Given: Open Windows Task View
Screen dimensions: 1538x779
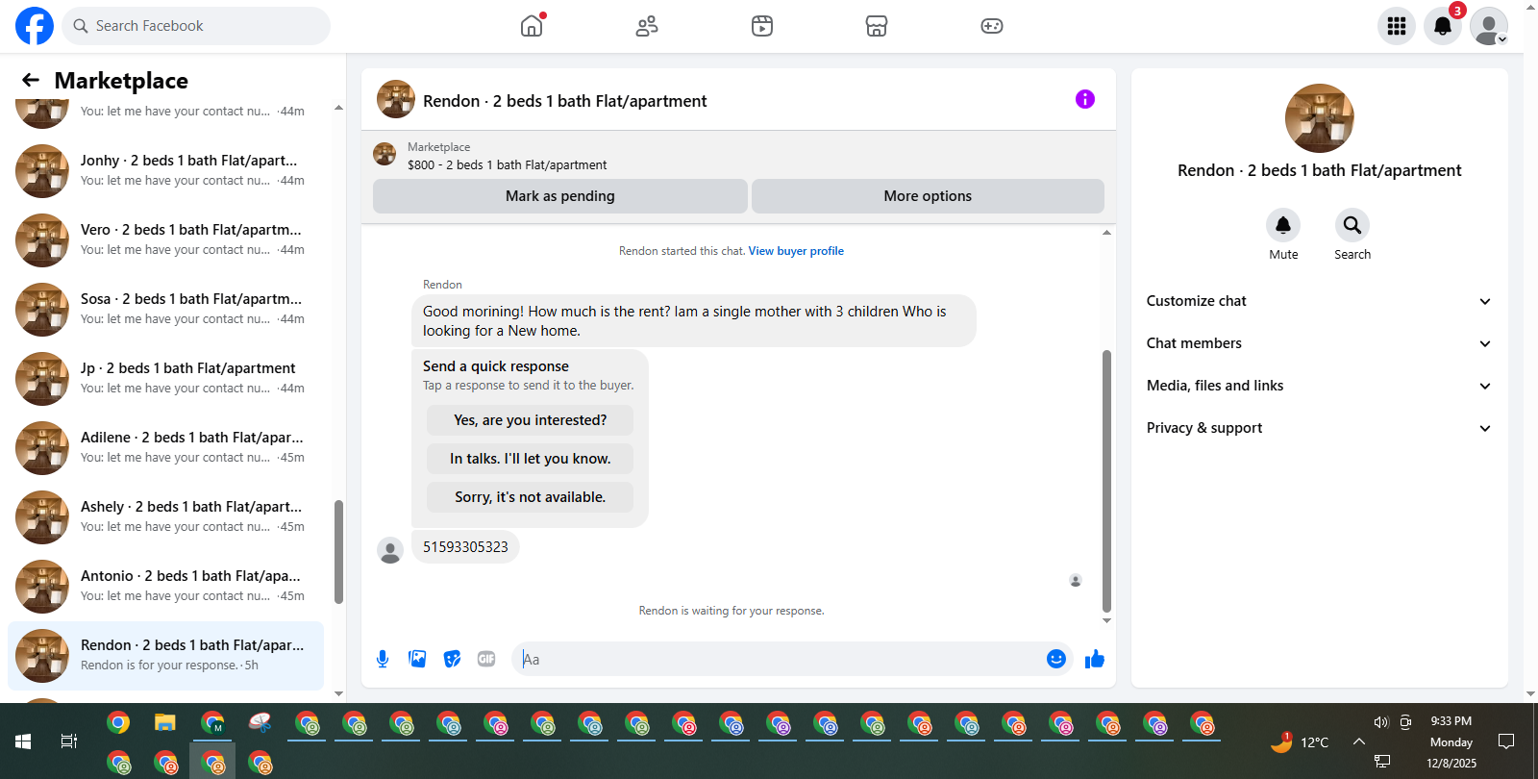Looking at the screenshot, I should 69,741.
